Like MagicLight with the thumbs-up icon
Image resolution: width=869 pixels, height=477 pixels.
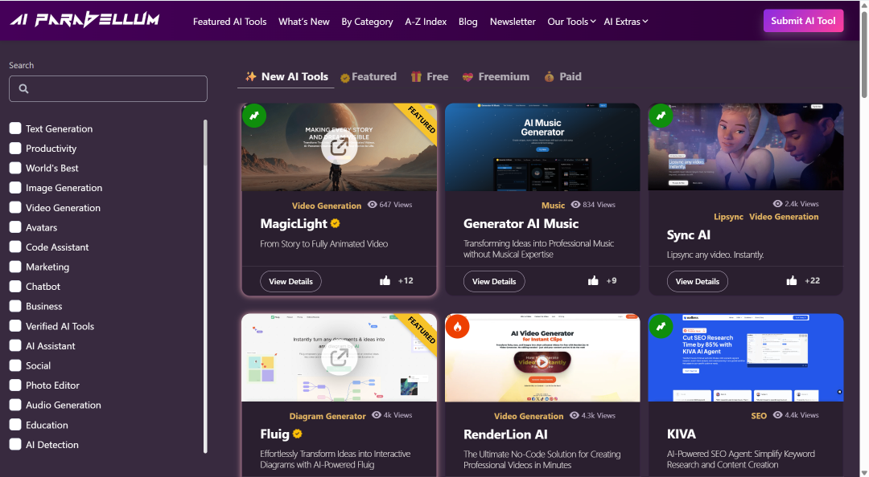[385, 280]
